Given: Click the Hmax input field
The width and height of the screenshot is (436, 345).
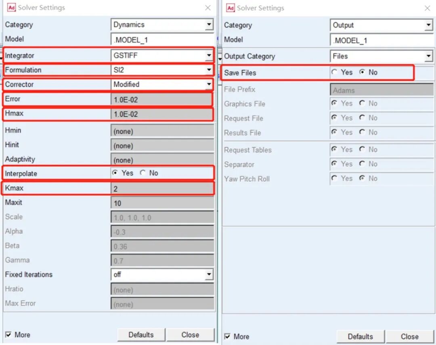Looking at the screenshot, I should pos(161,114).
